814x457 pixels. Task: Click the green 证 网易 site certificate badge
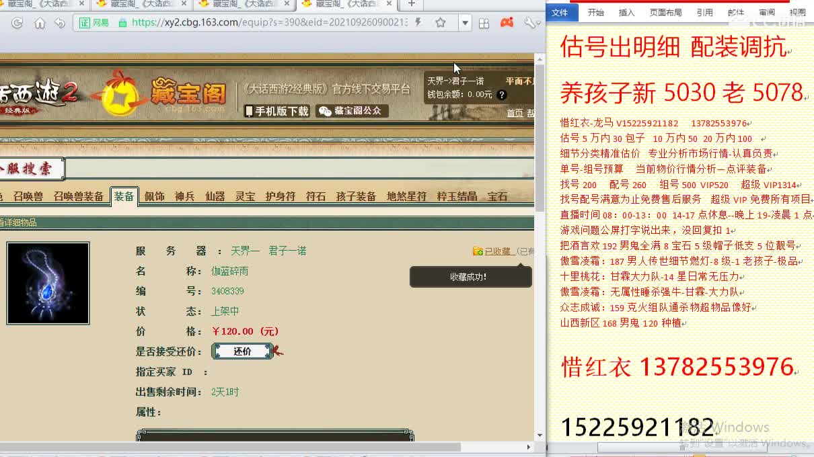(x=94, y=23)
